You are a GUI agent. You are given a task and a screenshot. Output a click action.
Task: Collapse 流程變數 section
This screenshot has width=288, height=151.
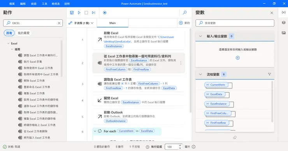coord(200,74)
